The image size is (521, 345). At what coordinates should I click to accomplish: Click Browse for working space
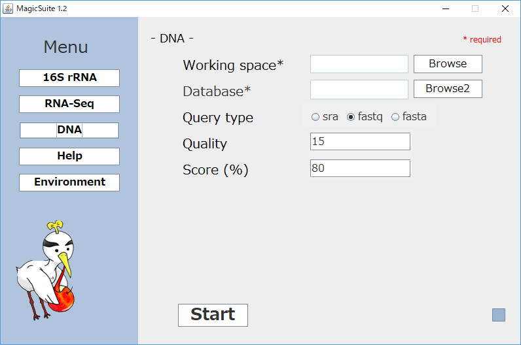[448, 64]
